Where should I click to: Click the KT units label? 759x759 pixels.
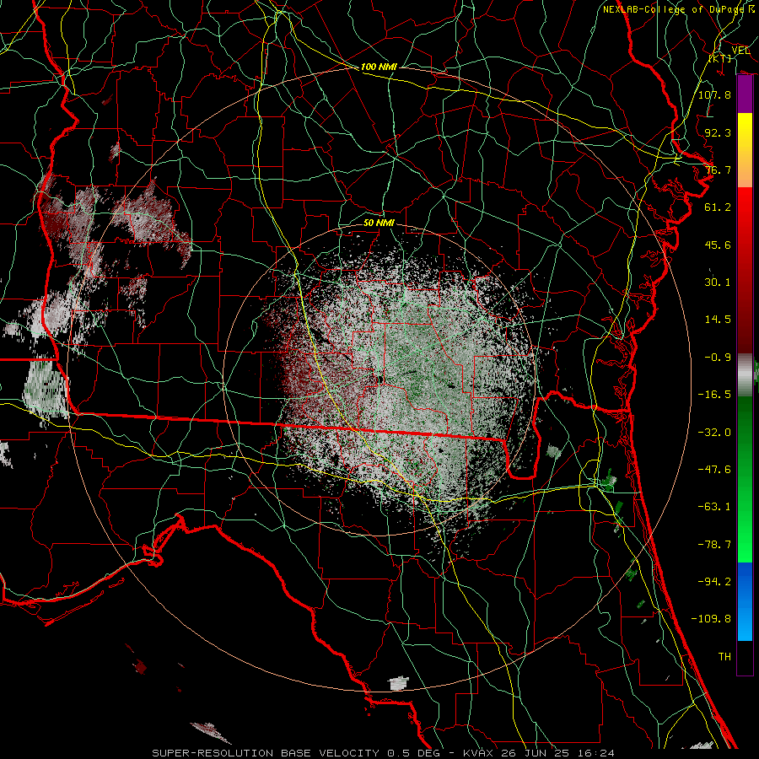pos(720,58)
